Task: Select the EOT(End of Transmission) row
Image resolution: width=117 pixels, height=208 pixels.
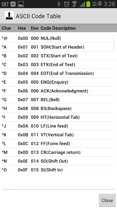Action: (x=58, y=73)
